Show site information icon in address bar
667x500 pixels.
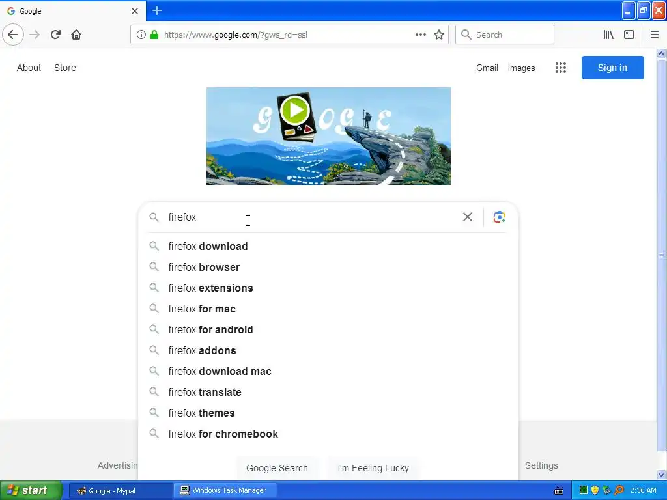pos(141,35)
